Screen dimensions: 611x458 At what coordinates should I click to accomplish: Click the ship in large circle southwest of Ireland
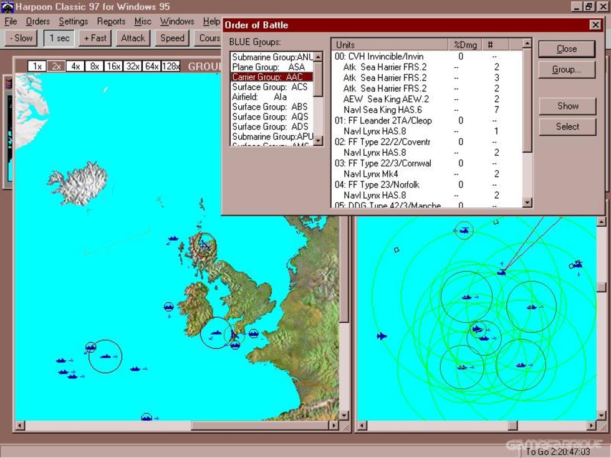pos(105,356)
